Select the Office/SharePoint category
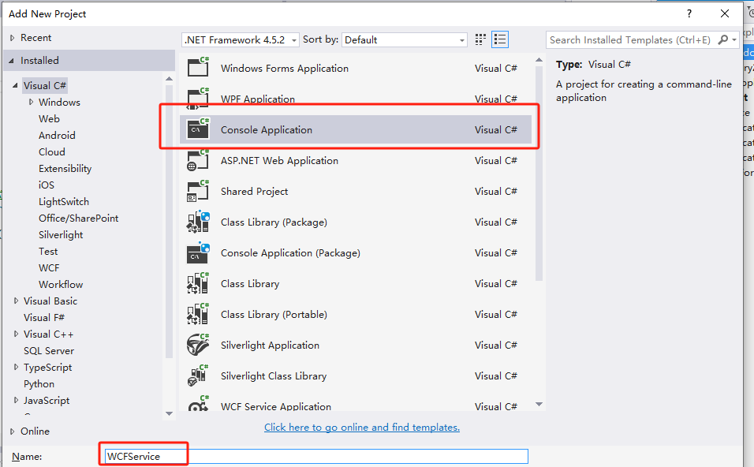 point(78,219)
